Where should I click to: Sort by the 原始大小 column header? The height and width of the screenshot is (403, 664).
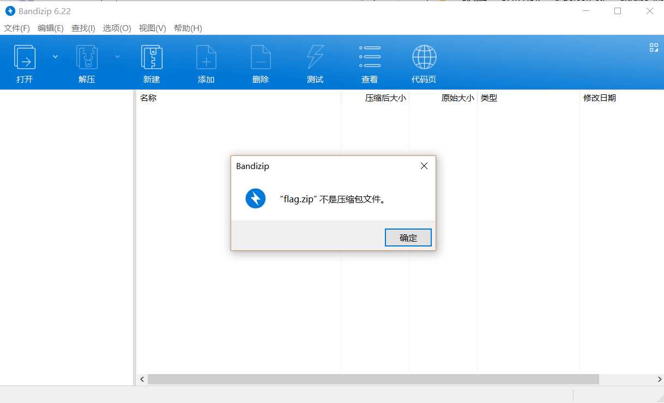pos(443,98)
